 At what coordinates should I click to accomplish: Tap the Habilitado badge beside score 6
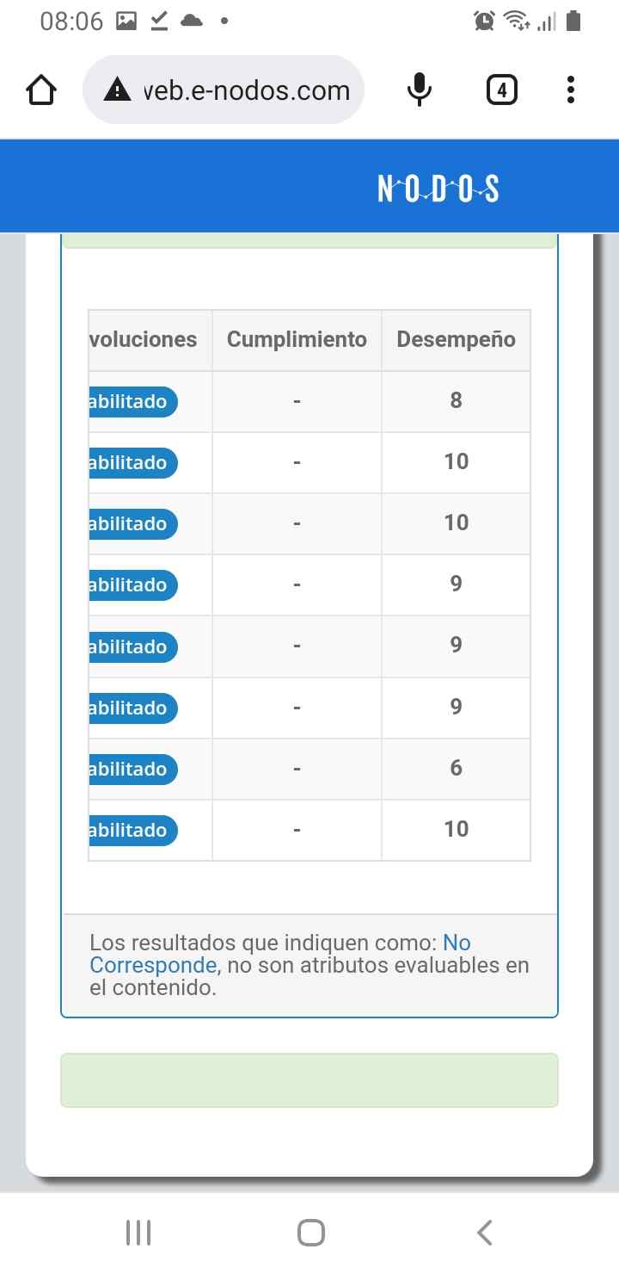click(132, 770)
